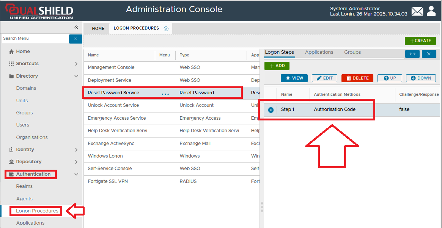Open the Reset Password Service row menu
Image resolution: width=442 pixels, height=228 pixels.
click(165, 93)
